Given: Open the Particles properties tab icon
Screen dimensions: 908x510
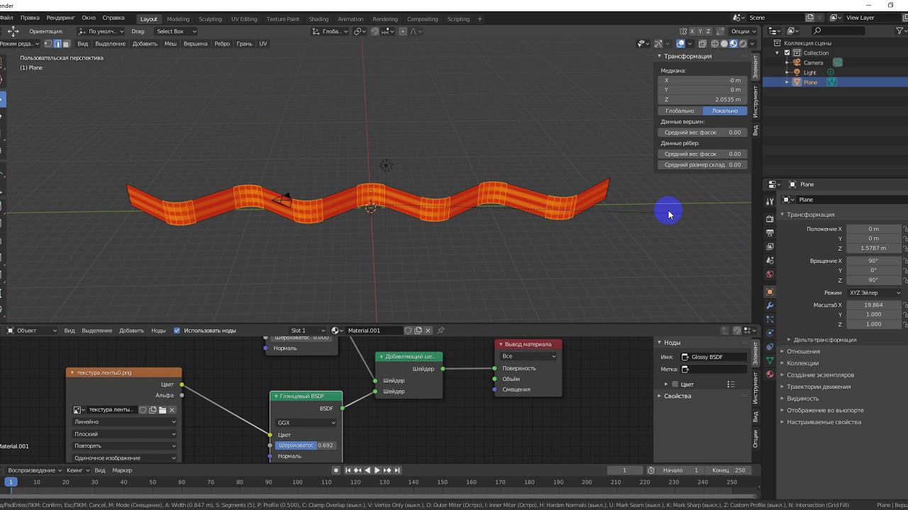Looking at the screenshot, I should pyautogui.click(x=770, y=319).
